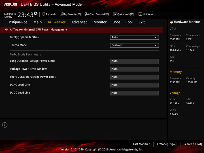Click the IA DC Load Line field
The image size is (204, 153).
[x=134, y=93]
